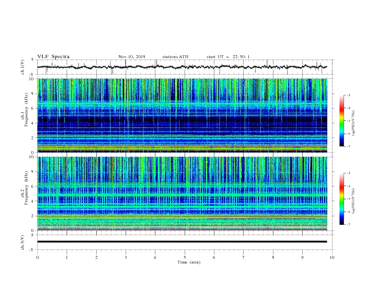Image resolution: width=374 pixels, height=289 pixels.
Task: Click the 'ch.1(V)' axis label
Action: [x=23, y=67]
